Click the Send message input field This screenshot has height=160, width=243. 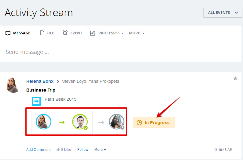point(121,52)
